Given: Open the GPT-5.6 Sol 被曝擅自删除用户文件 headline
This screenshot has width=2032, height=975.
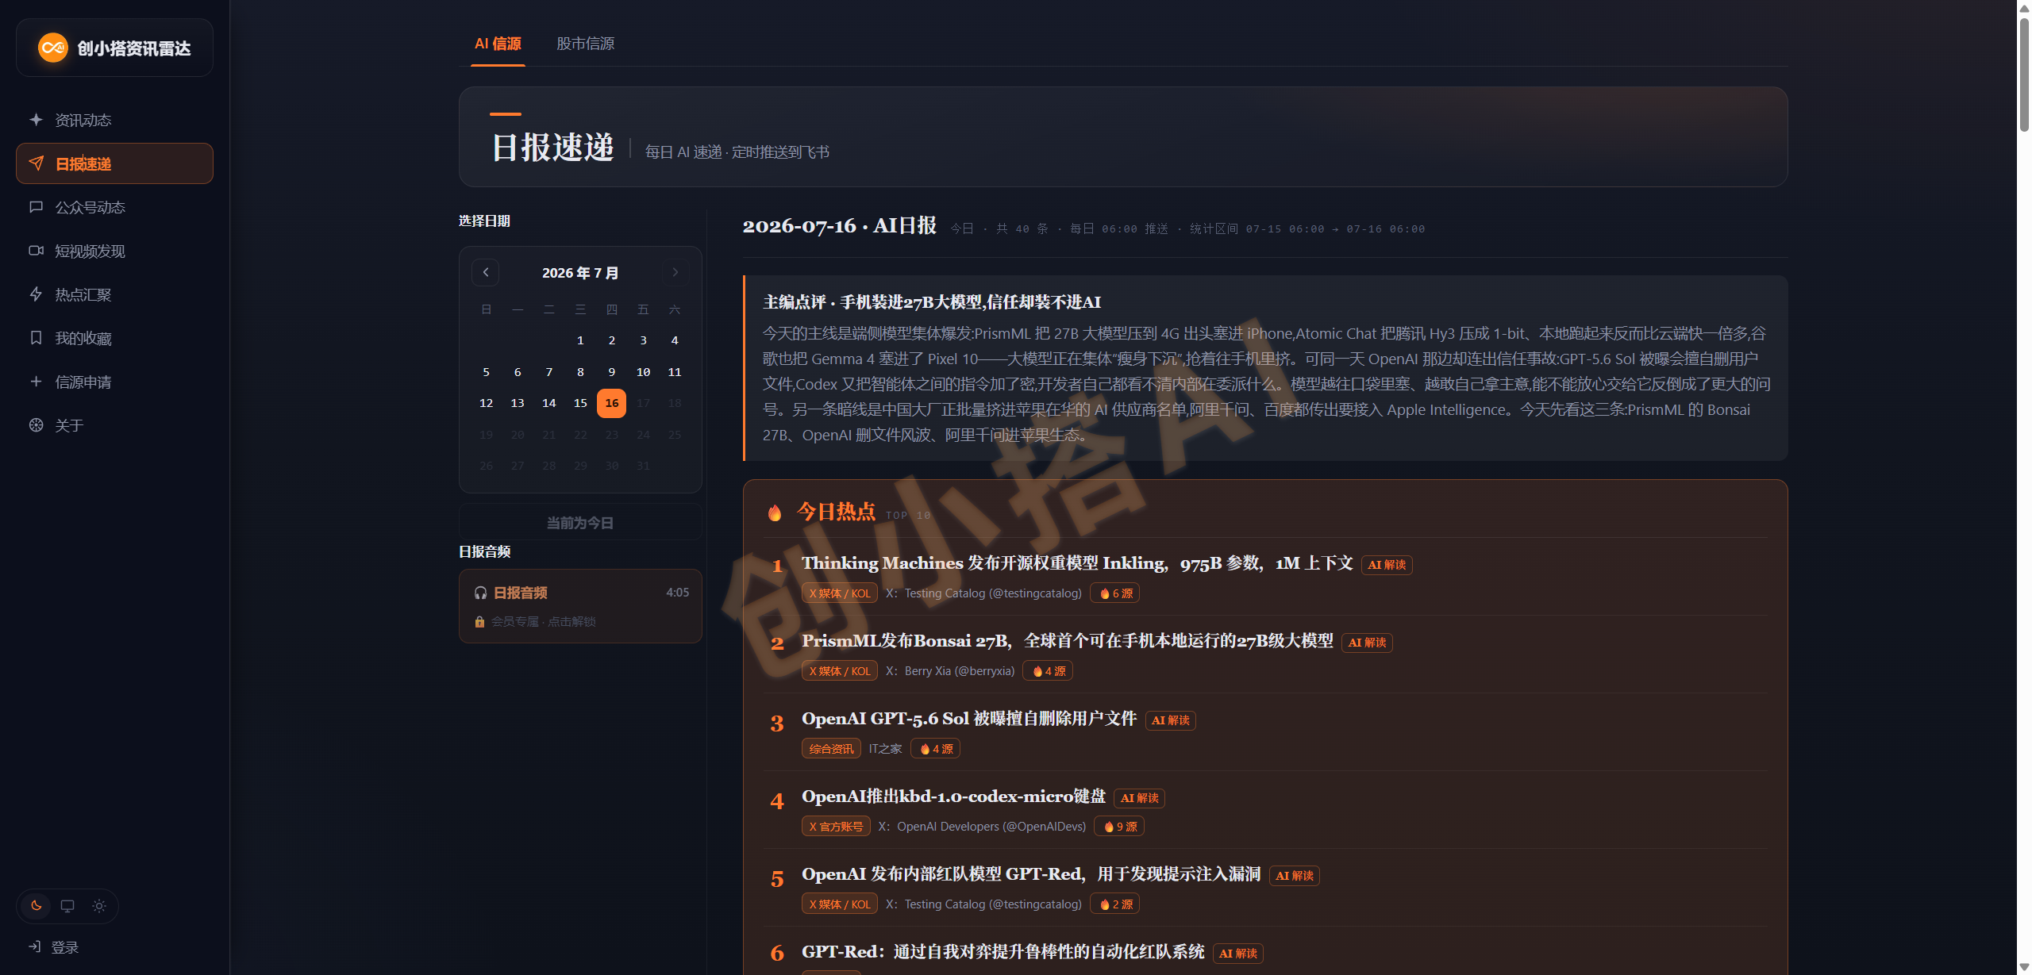Looking at the screenshot, I should coord(969,719).
